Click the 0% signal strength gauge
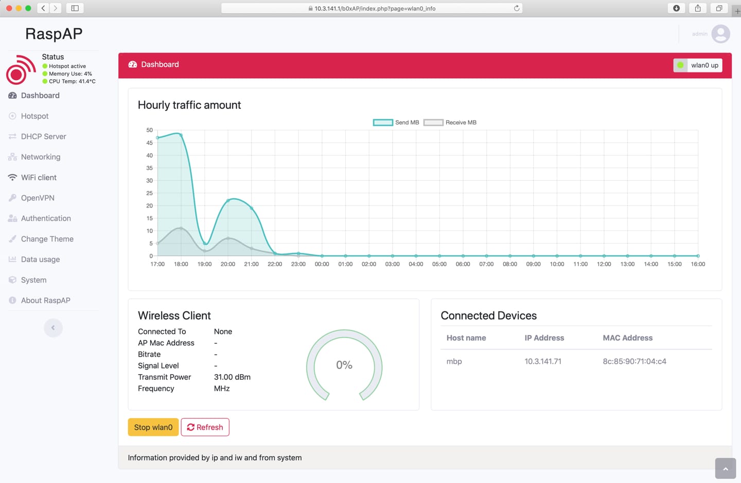The image size is (741, 483). point(344,365)
